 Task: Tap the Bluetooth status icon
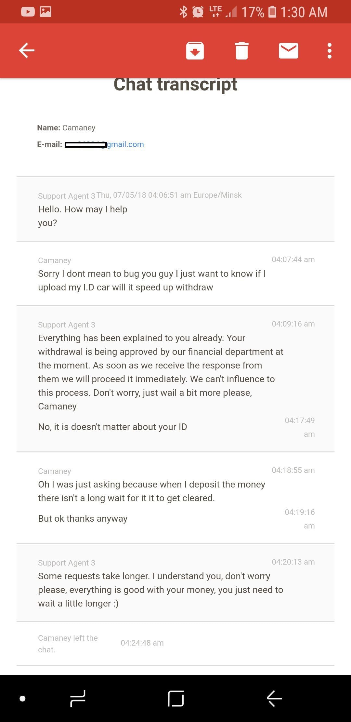pos(184,12)
